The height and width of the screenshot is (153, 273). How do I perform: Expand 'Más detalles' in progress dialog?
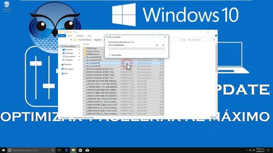coord(115,55)
